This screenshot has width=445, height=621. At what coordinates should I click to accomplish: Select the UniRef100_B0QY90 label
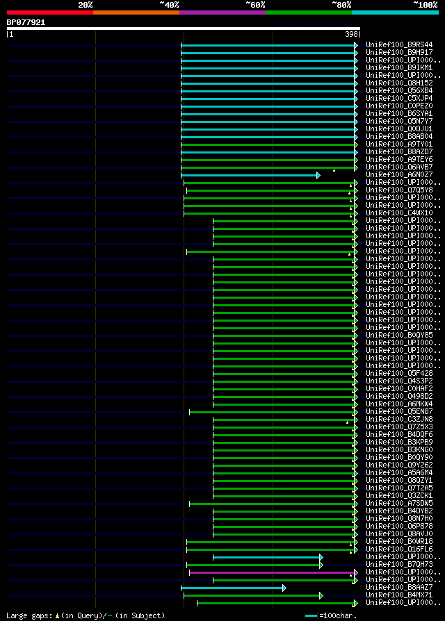399,458
